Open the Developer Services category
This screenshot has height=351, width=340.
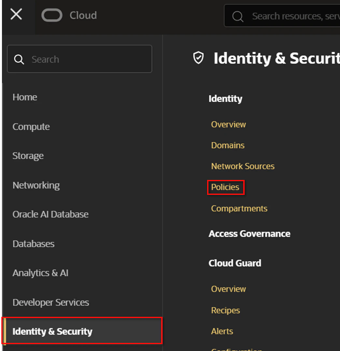[51, 302]
